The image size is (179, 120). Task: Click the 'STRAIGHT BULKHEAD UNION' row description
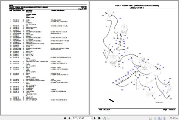(35, 44)
